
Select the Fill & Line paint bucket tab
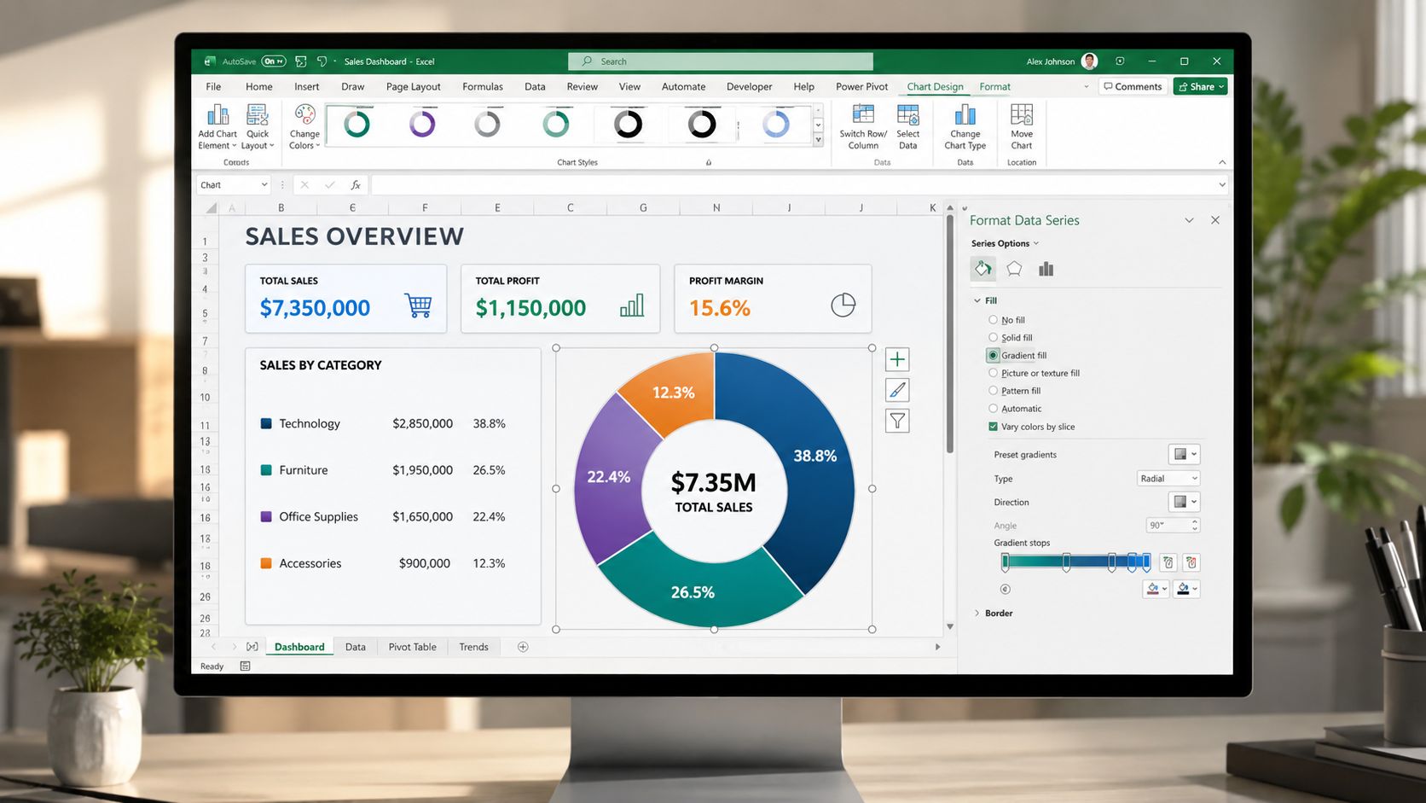click(983, 269)
